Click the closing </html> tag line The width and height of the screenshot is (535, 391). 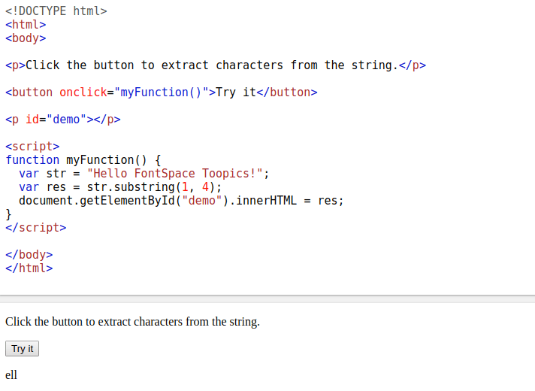point(29,268)
